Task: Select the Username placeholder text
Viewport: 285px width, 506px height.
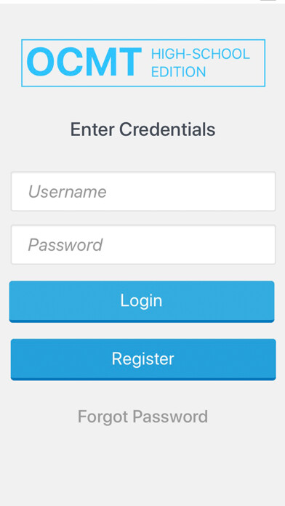Action: [x=67, y=192]
